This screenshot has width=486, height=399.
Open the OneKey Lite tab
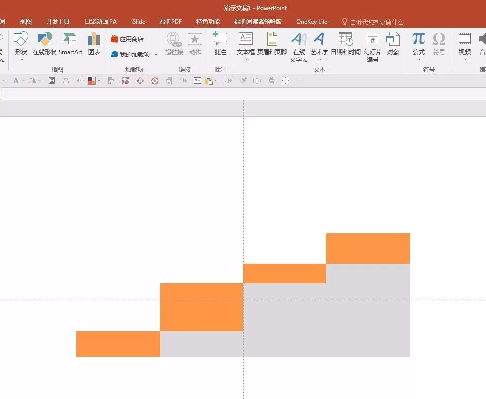[312, 22]
